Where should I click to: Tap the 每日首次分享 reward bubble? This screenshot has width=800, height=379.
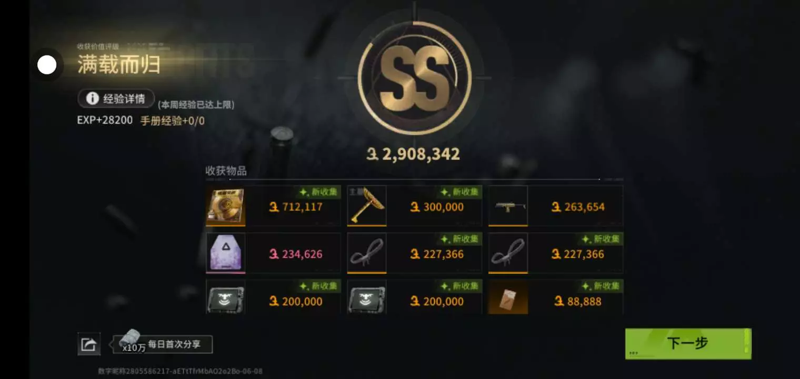click(x=163, y=344)
